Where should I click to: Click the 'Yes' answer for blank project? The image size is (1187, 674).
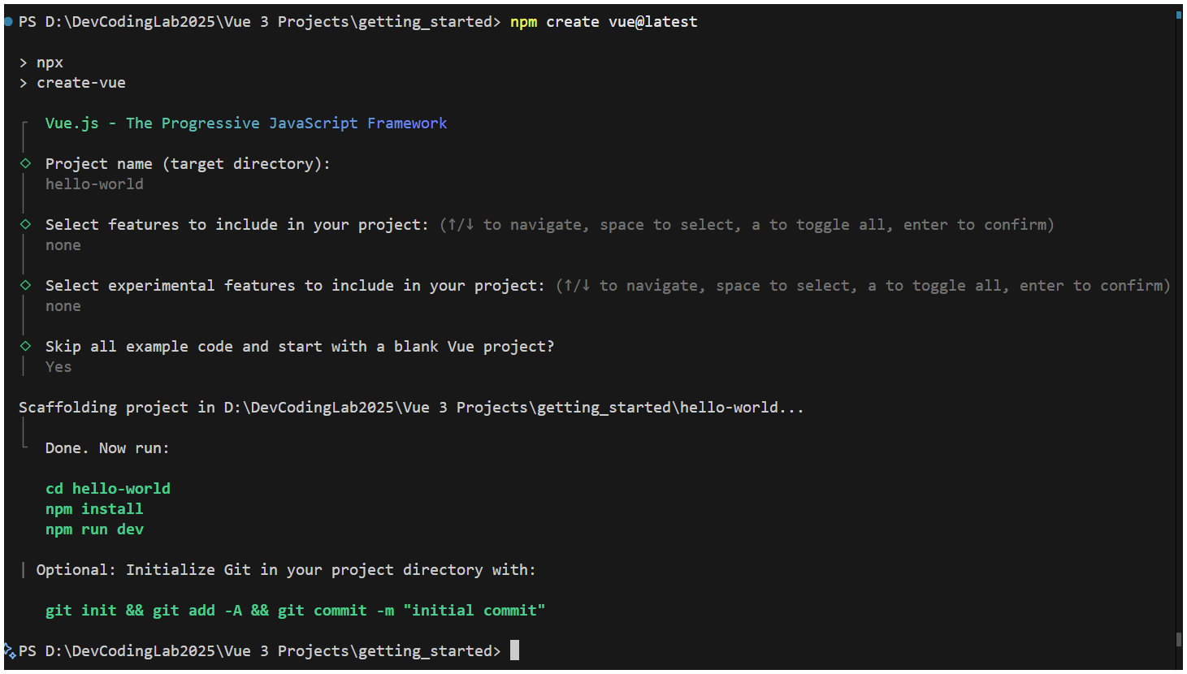[x=58, y=366]
